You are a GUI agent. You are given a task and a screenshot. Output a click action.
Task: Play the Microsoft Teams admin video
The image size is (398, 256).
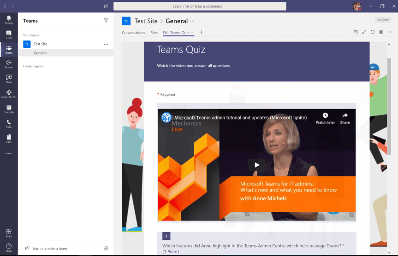[x=256, y=165]
